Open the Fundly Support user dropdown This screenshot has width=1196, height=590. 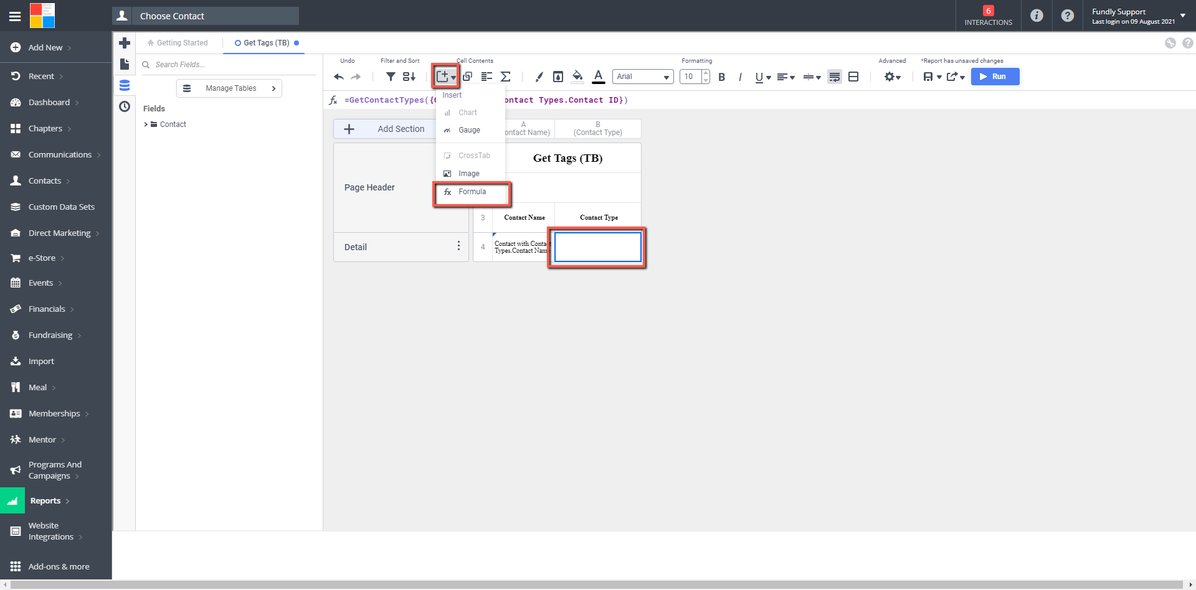[x=1138, y=16]
